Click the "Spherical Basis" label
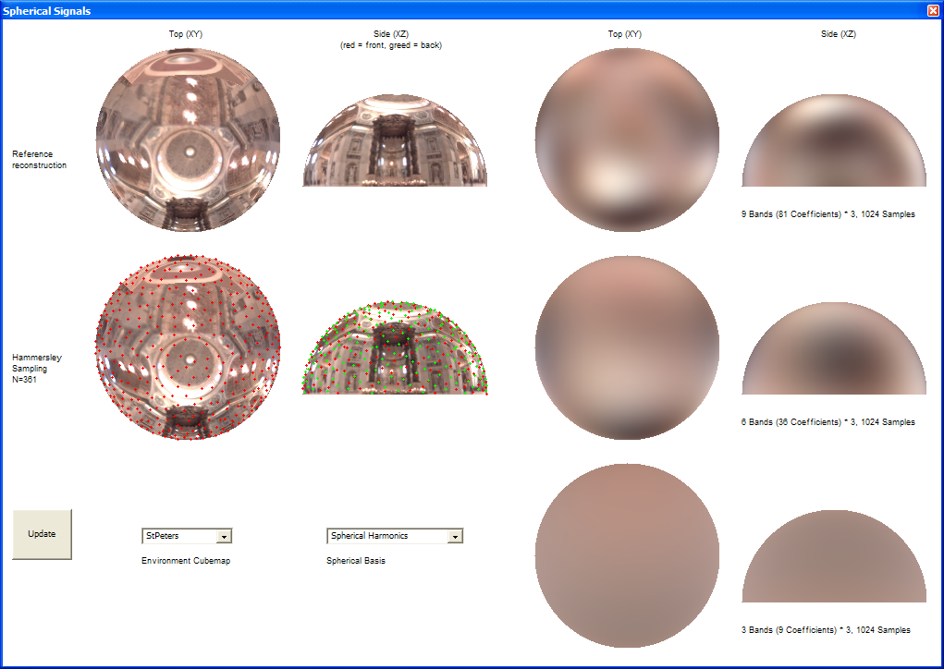Image resolution: width=944 pixels, height=669 pixels. pos(356,561)
